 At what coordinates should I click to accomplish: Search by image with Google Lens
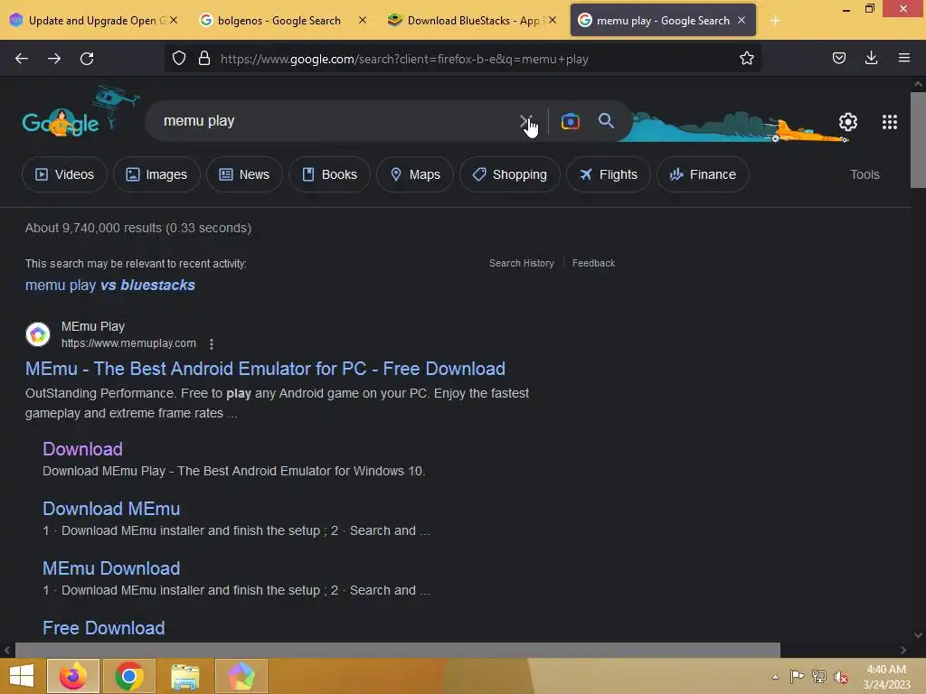click(570, 121)
